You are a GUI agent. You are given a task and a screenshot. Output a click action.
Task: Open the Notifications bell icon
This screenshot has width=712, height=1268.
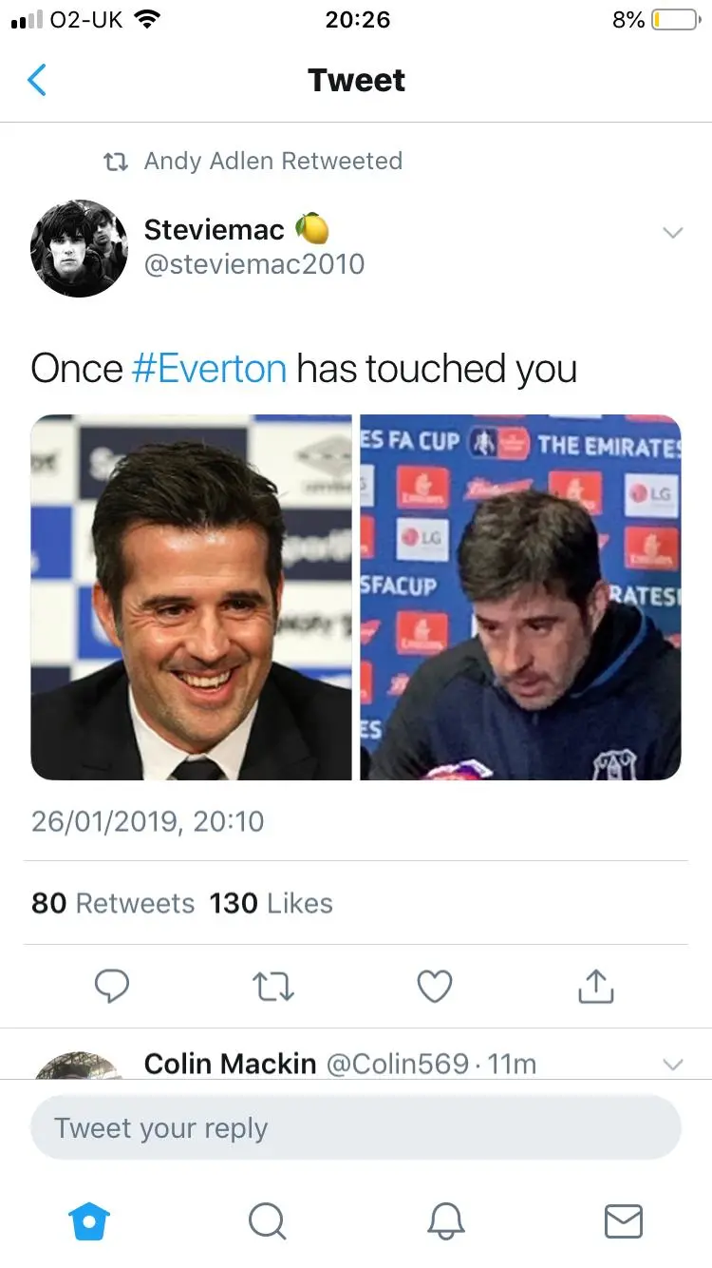pyautogui.click(x=445, y=1220)
